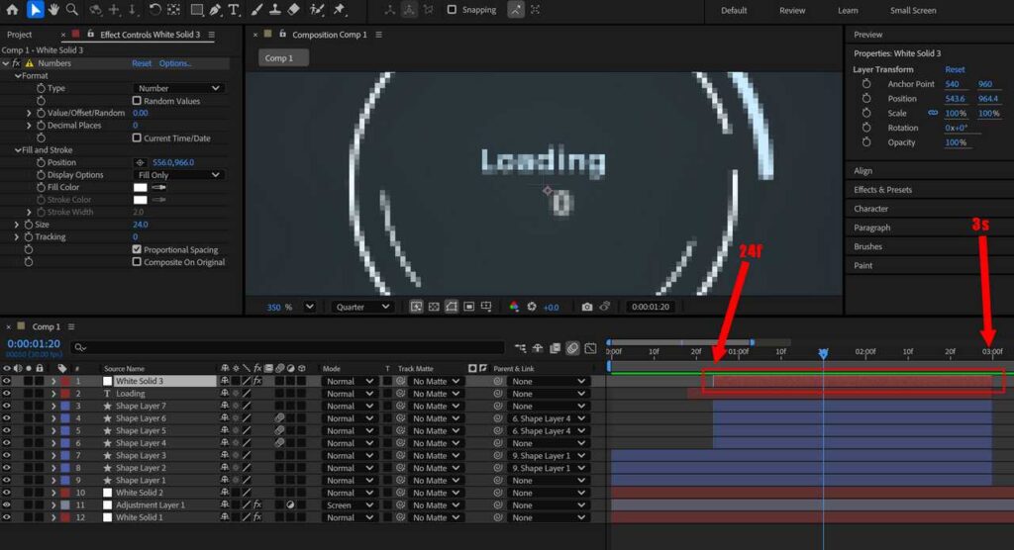Click the channel and color management icon
Viewport: 1014px width, 550px height.
coord(514,307)
